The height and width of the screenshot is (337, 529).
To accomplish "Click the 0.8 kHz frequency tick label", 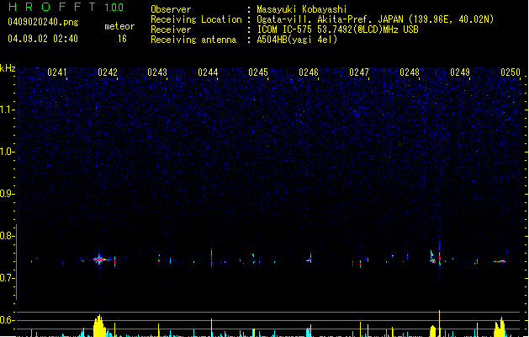I will click(6, 236).
